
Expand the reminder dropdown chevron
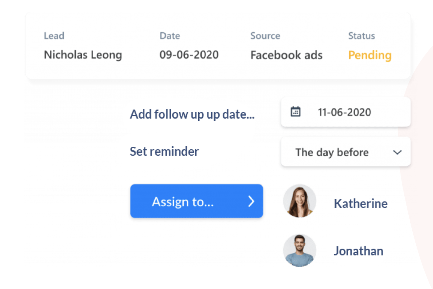click(x=397, y=152)
